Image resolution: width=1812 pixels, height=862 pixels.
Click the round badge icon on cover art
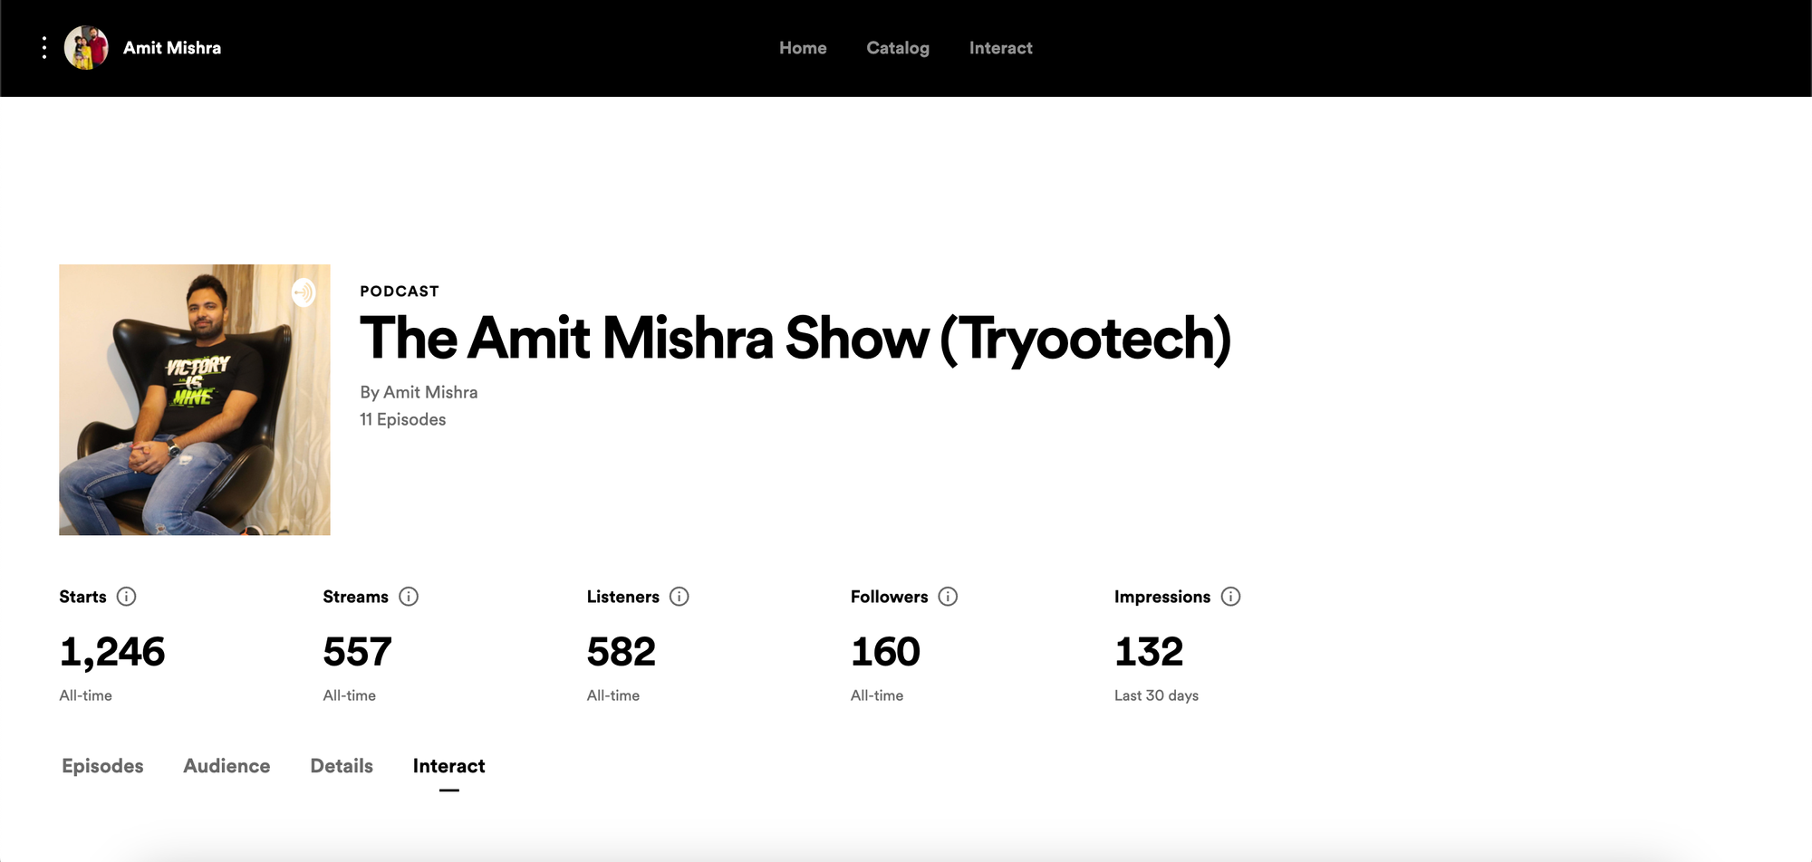(304, 292)
